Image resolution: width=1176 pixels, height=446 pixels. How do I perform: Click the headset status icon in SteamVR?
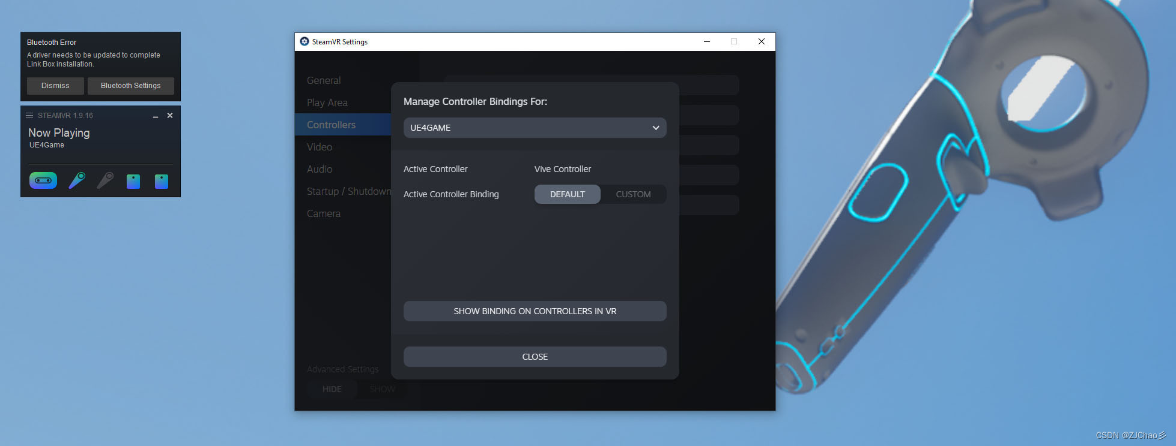tap(43, 180)
